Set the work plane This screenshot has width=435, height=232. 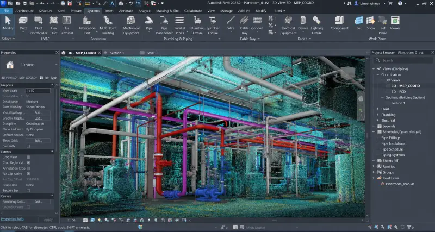click(359, 23)
